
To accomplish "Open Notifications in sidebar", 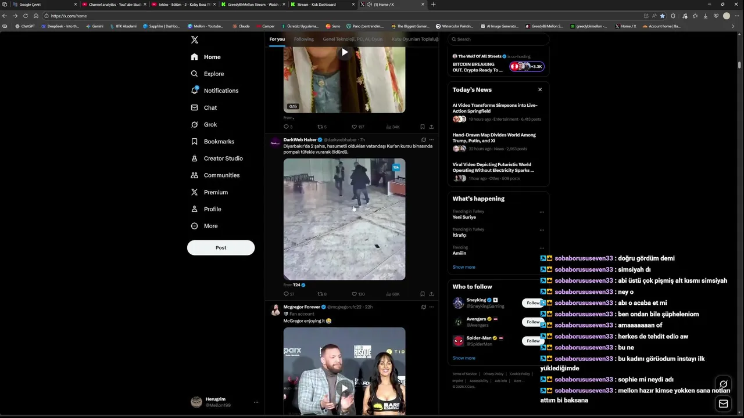I will 214,91.
